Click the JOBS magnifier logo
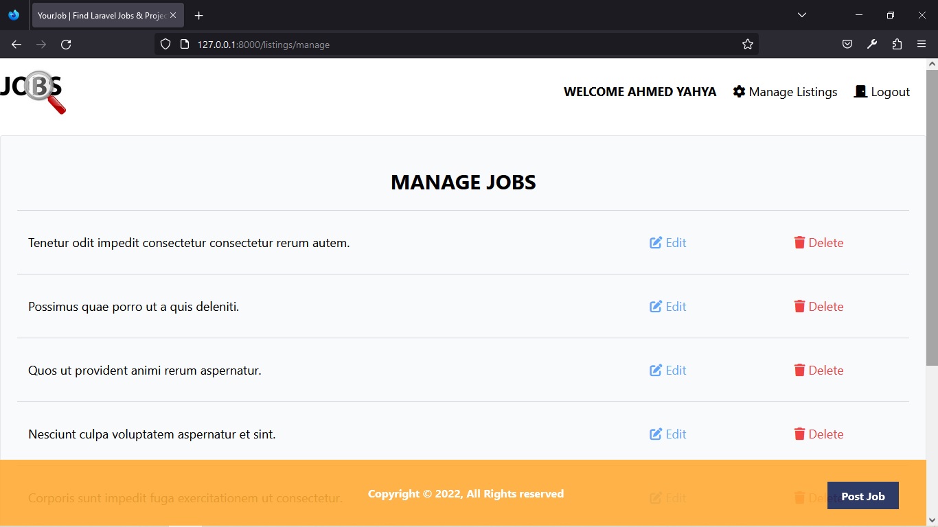The width and height of the screenshot is (938, 527). tap(34, 91)
